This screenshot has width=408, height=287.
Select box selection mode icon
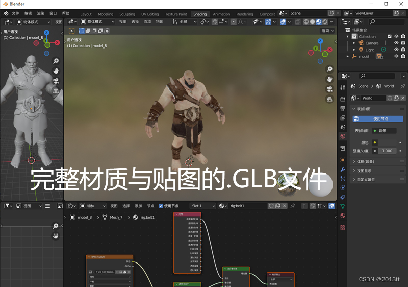[82, 31]
